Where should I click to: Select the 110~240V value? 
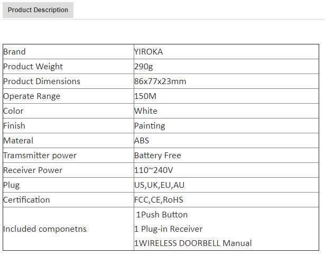(153, 170)
